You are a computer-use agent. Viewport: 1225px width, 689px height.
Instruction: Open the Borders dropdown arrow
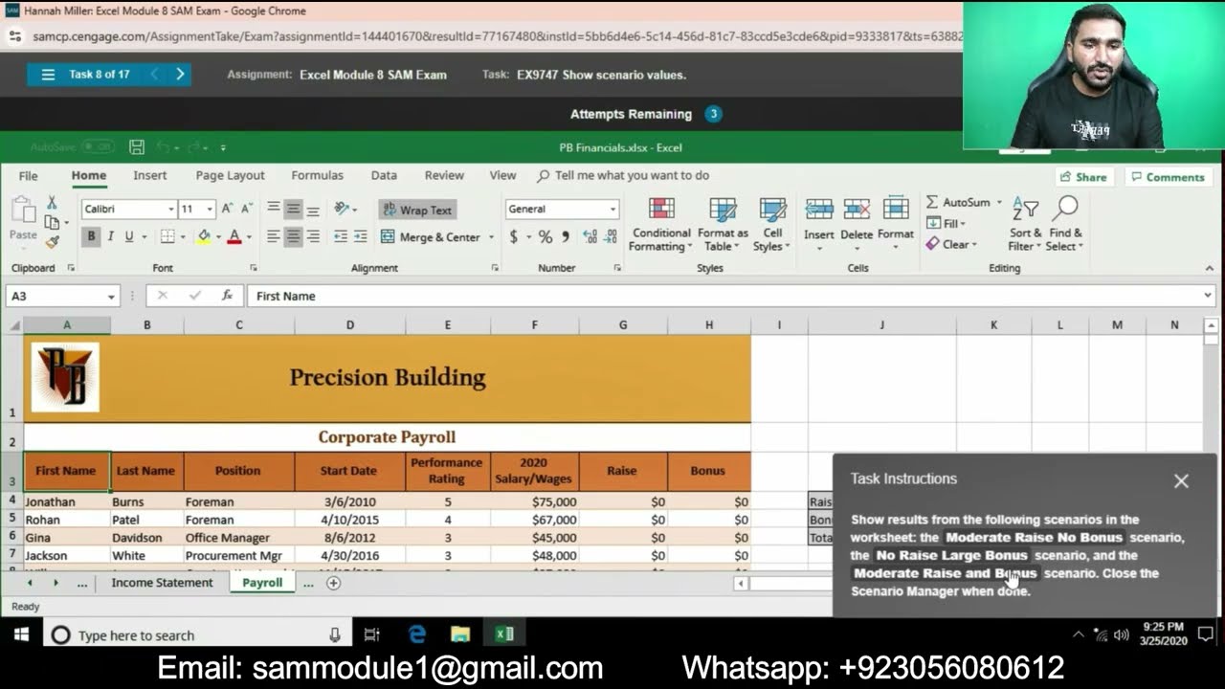184,236
